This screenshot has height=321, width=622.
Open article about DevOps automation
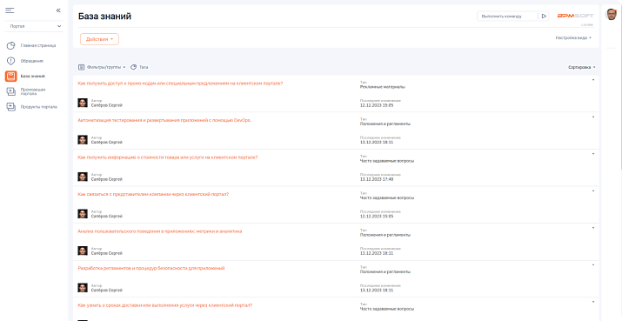[165, 120]
